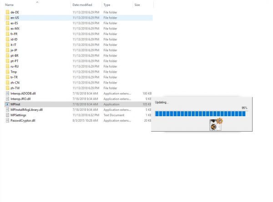
Task: Select the 'zh-TW' folder name
Action: (x=15, y=88)
